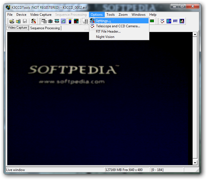This screenshot has width=207, height=180.
Task: Open settings via hammer and wrench toolbar icon
Action: click(x=34, y=21)
